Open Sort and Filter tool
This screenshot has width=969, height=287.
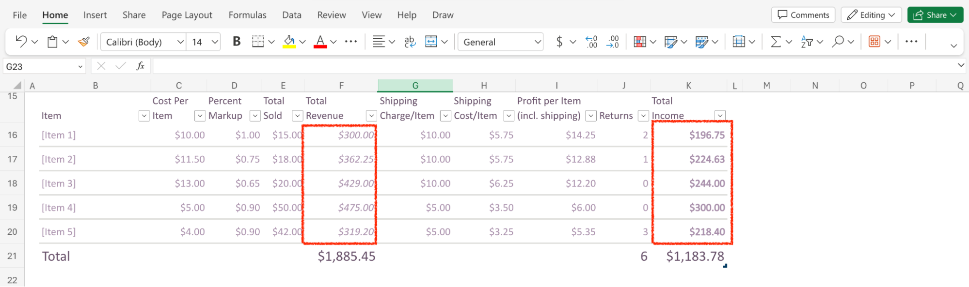[x=807, y=42]
